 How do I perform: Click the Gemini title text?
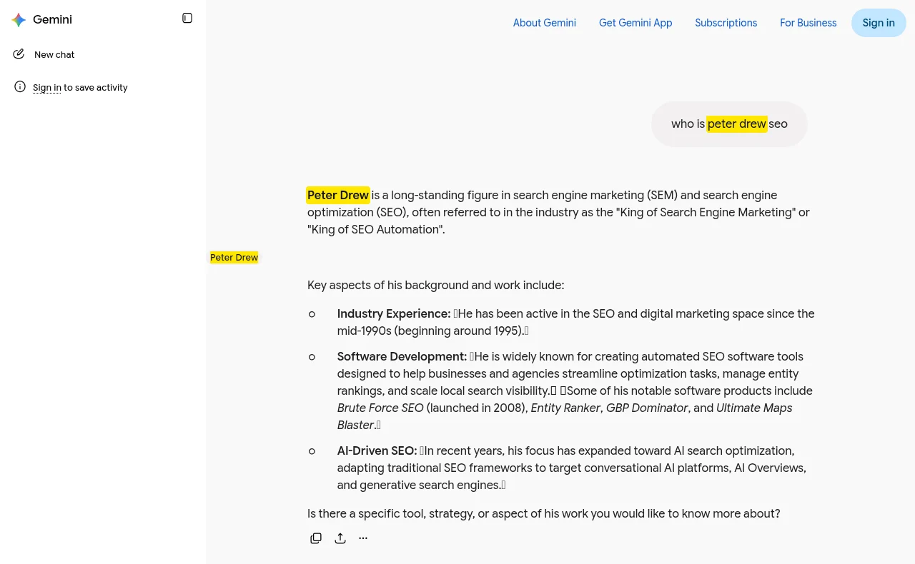[x=52, y=19]
